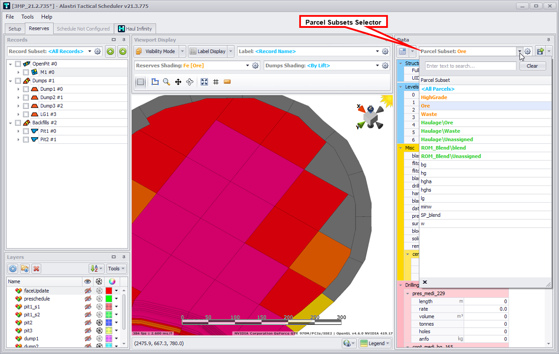Check the OpenPit #0 checkbox

click(x=18, y=64)
